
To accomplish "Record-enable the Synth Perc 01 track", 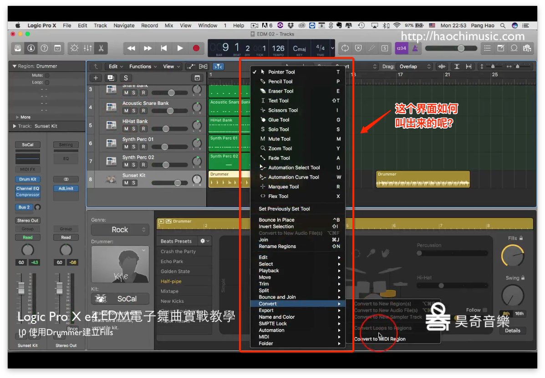I will [143, 147].
